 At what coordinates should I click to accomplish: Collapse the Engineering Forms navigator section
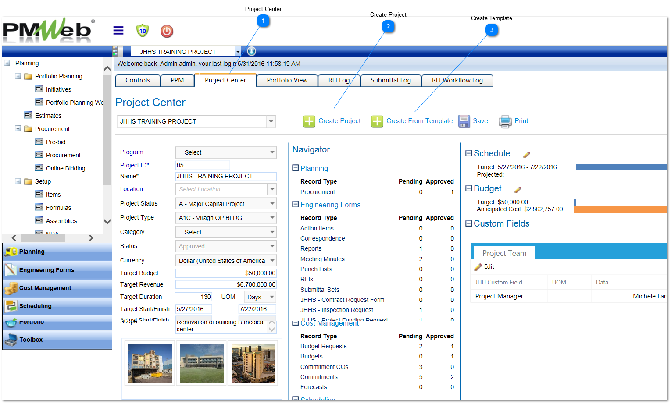click(296, 204)
